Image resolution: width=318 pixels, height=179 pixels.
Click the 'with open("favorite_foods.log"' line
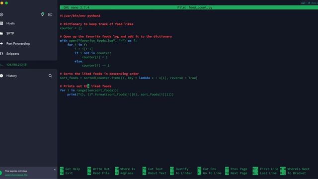[x=98, y=41]
